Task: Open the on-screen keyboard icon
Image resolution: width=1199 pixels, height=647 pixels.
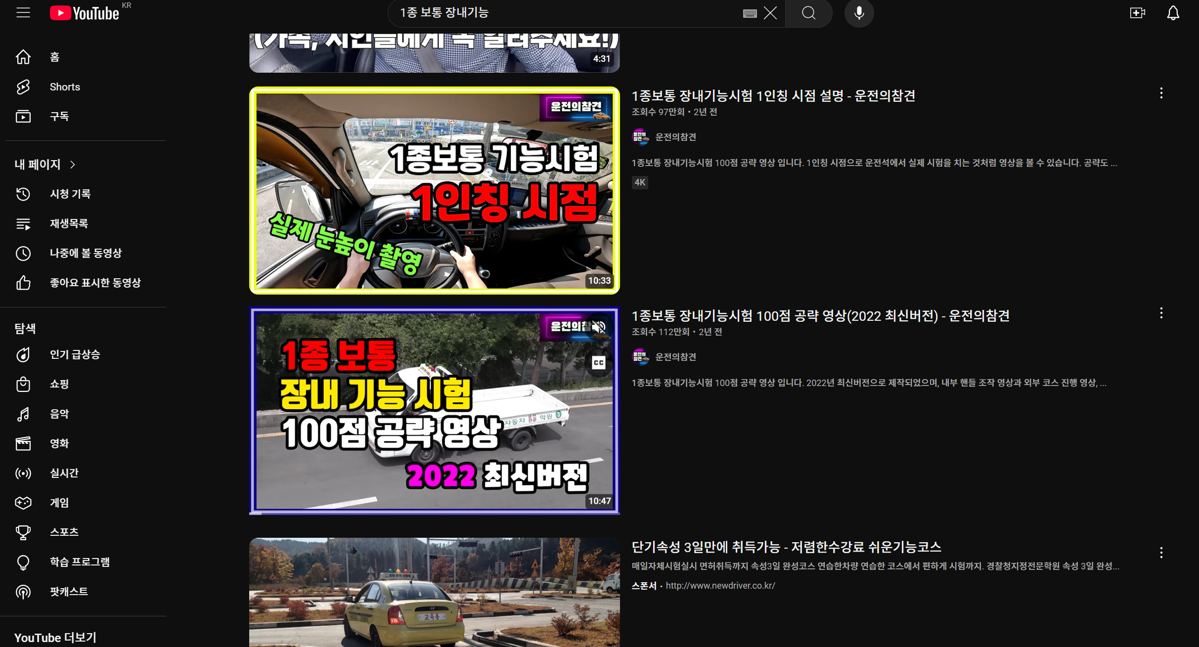Action: (750, 13)
